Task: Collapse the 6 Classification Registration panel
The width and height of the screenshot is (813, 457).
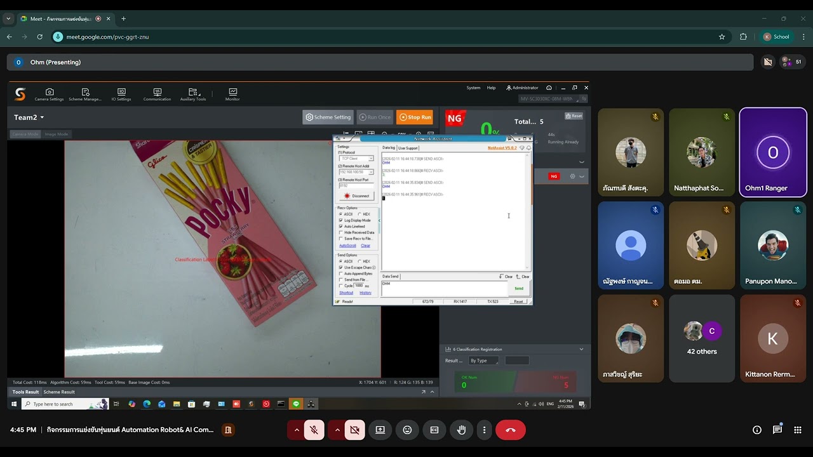Action: pos(581,349)
